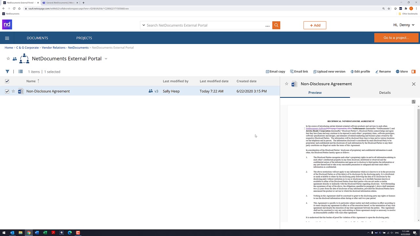
Task: Open the More actions menu
Action: pyautogui.click(x=402, y=71)
